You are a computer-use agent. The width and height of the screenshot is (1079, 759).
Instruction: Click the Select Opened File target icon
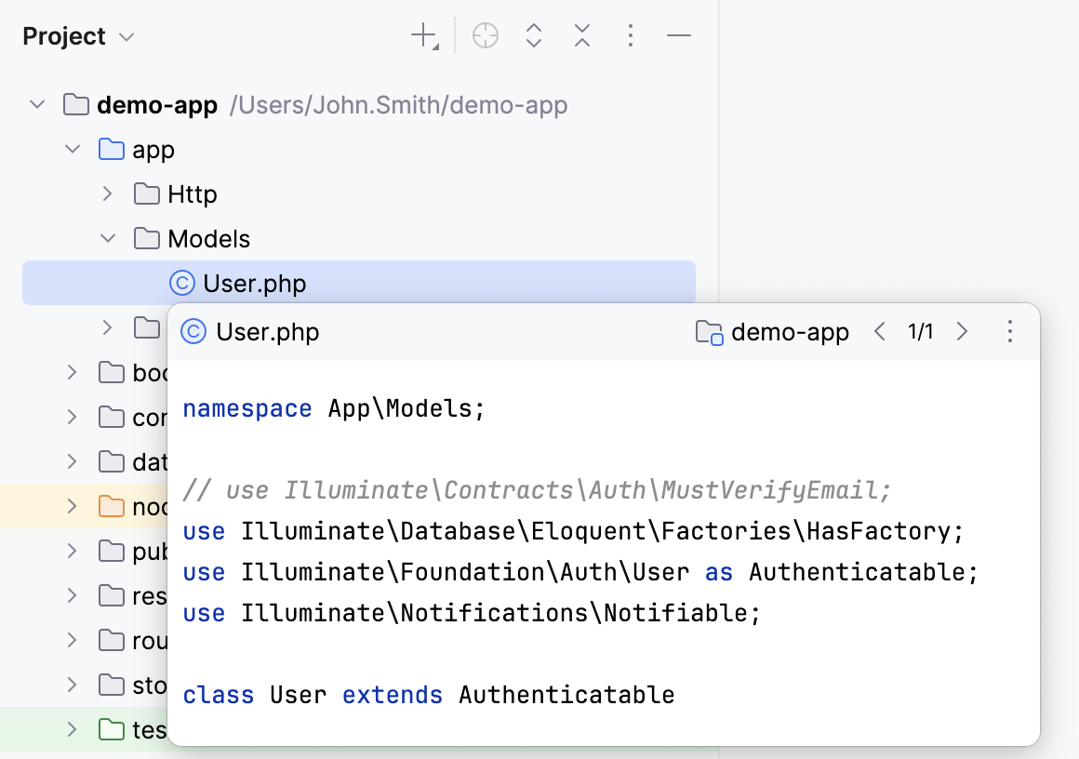point(485,35)
